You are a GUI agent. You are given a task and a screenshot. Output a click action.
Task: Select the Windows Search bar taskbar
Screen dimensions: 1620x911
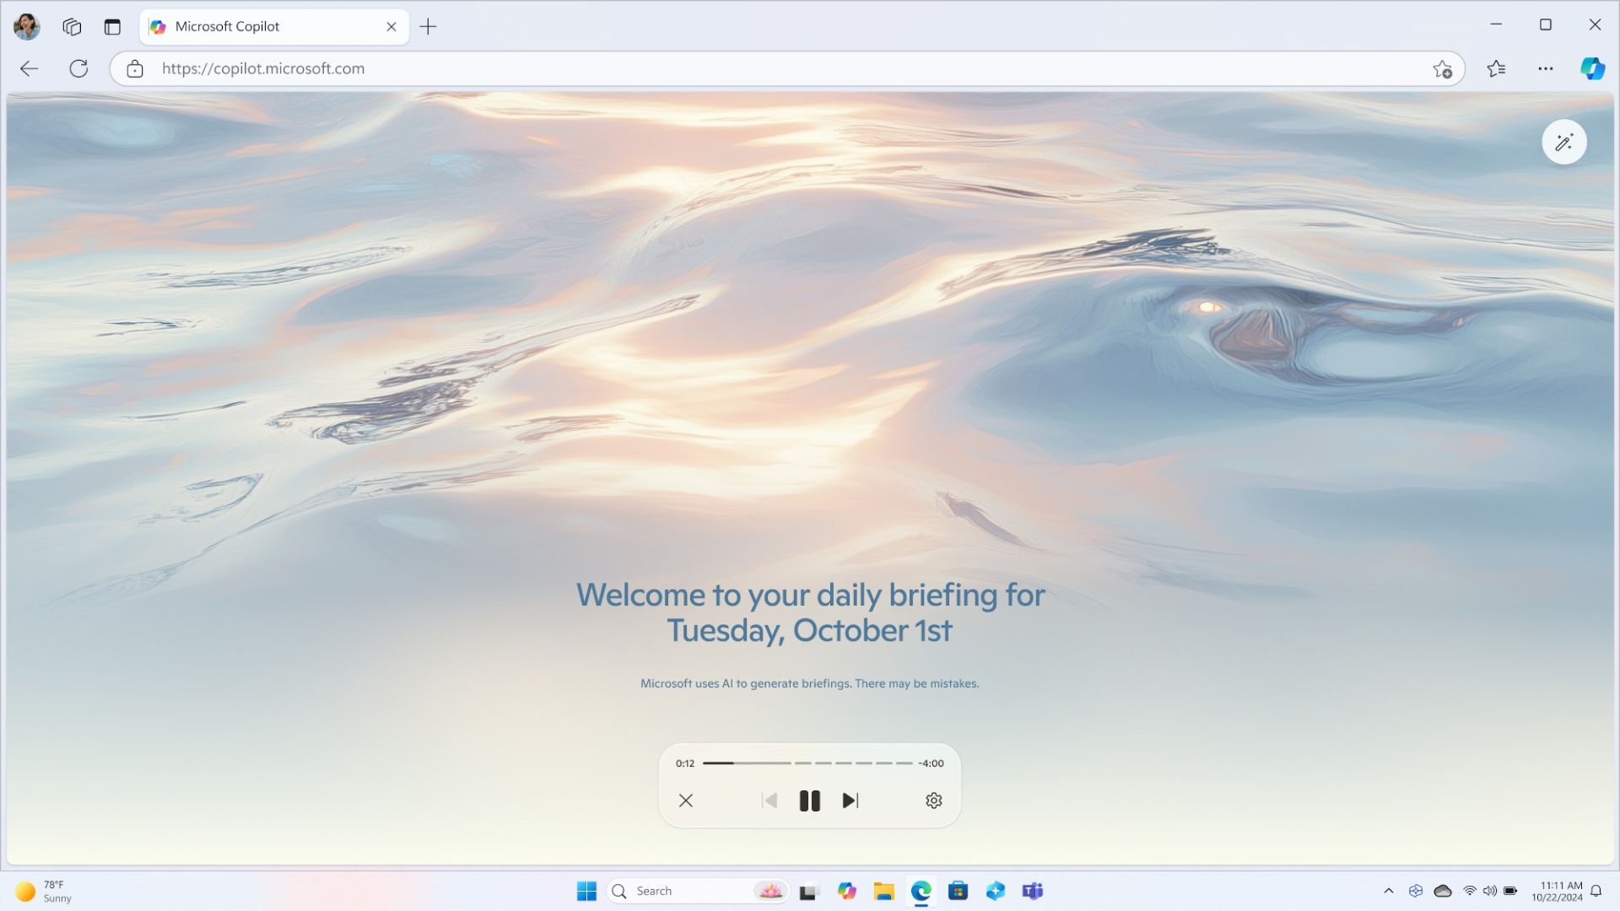click(678, 890)
